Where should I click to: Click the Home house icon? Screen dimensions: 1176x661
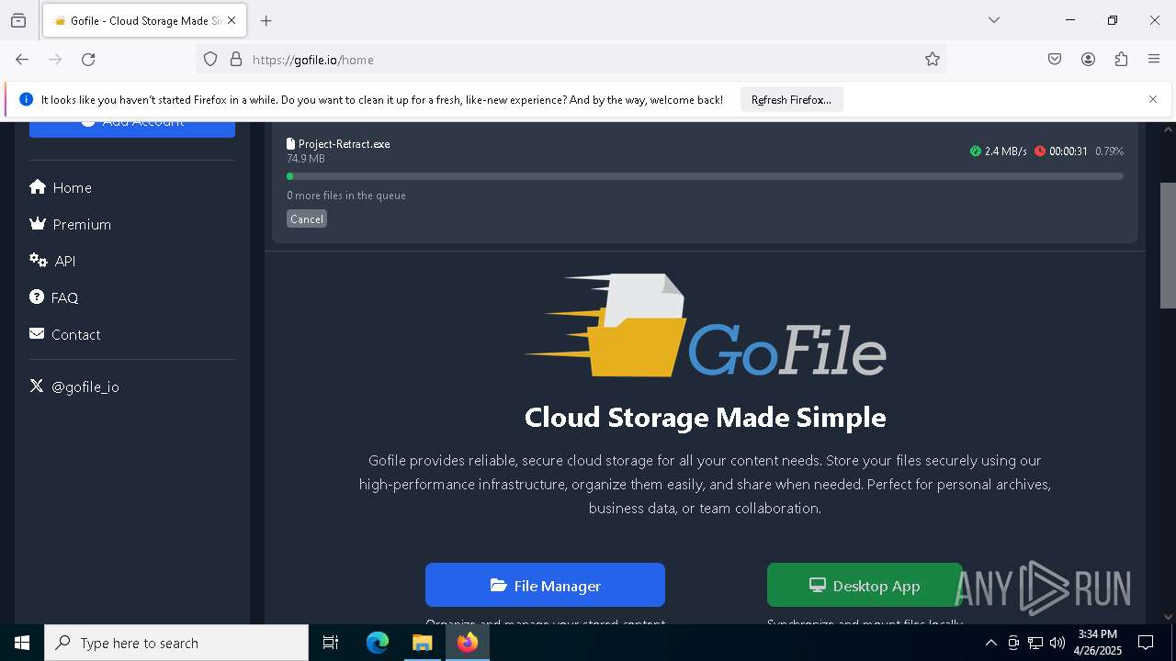click(38, 187)
